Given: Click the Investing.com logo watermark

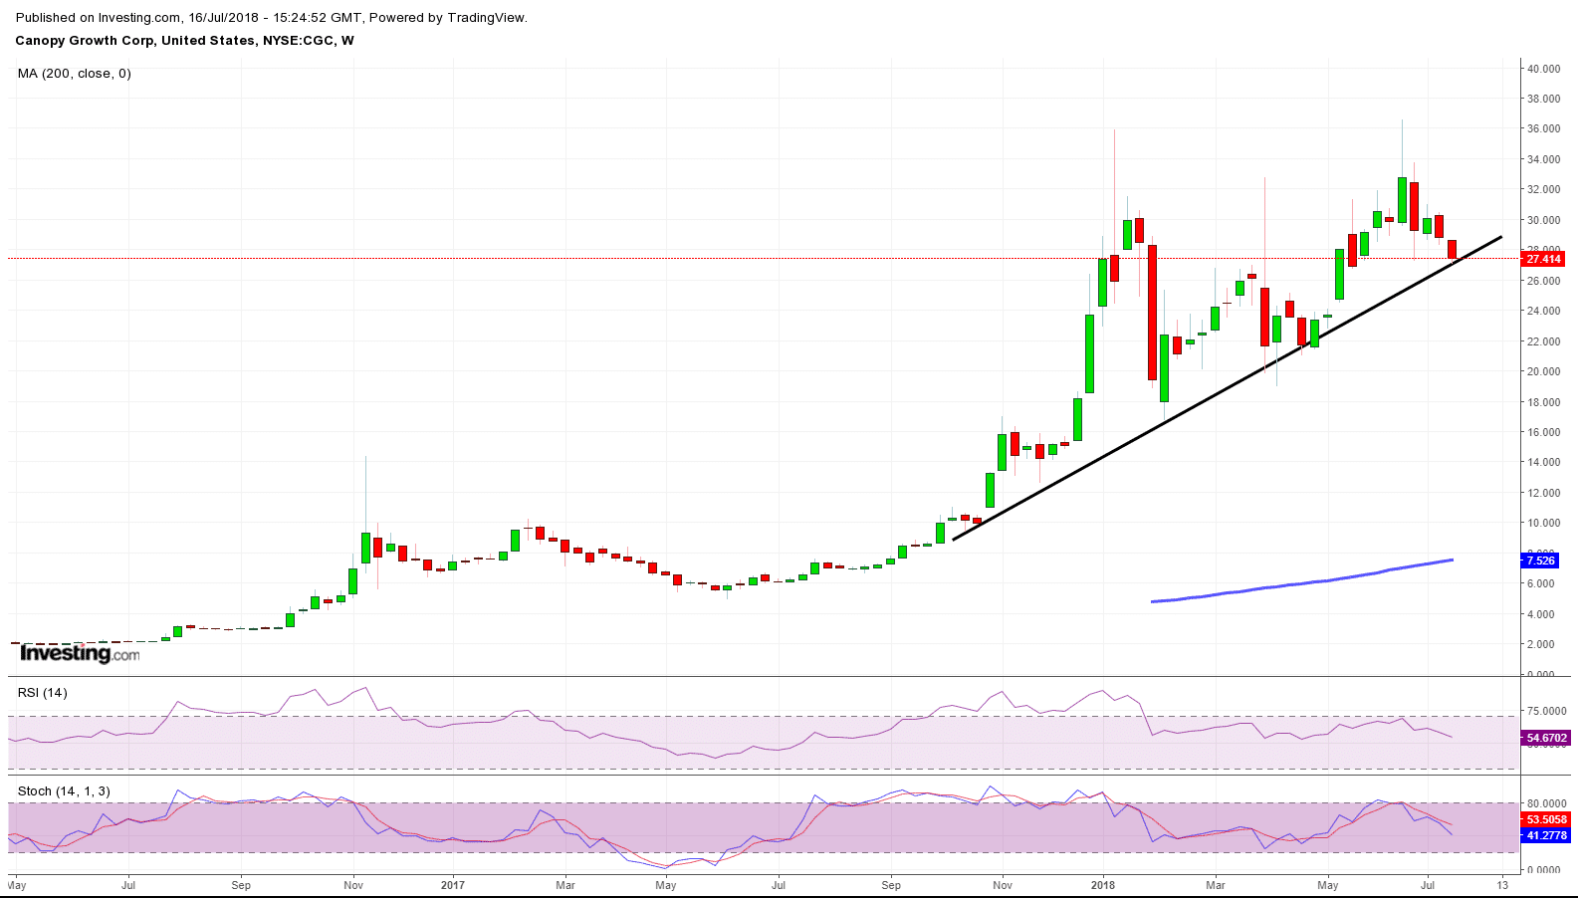Looking at the screenshot, I should coord(80,653).
